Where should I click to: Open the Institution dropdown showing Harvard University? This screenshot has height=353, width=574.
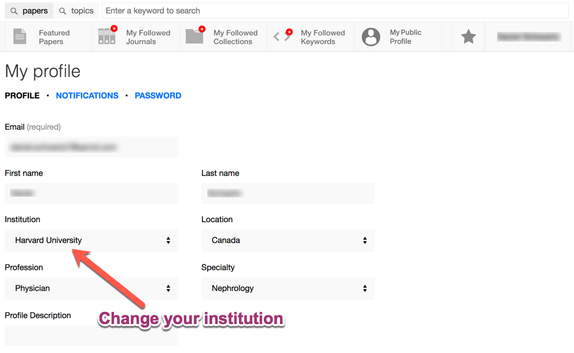click(x=91, y=240)
